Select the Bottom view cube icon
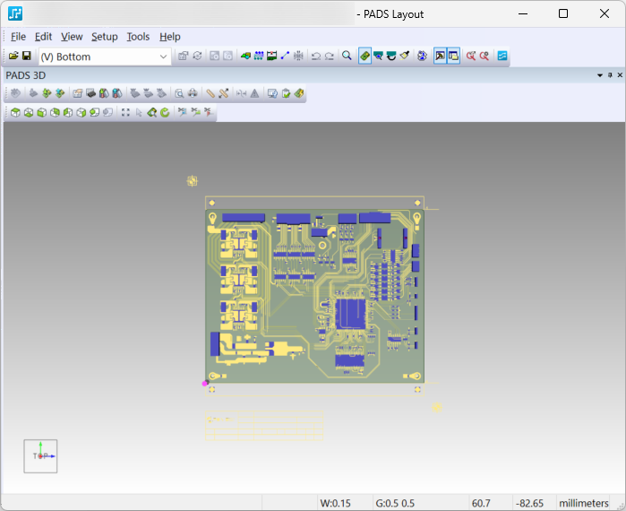The image size is (626, 511). pos(29,113)
